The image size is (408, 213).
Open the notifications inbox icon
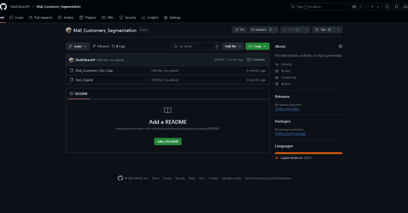pos(406,7)
